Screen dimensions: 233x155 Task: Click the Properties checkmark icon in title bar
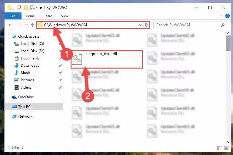pos(19,8)
